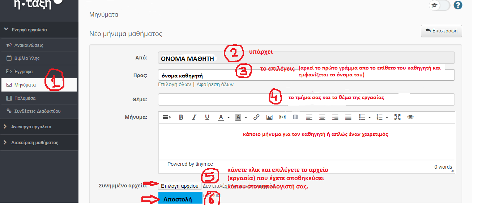Click the help question mark icon

[x=458, y=5]
